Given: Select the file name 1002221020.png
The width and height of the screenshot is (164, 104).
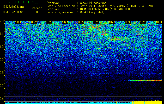Looking at the screenshot, I should click(x=14, y=7).
